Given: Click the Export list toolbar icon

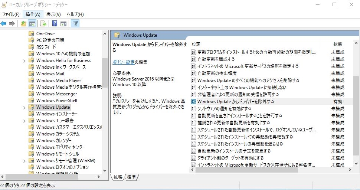Looking at the screenshot, I should pos(43,23).
